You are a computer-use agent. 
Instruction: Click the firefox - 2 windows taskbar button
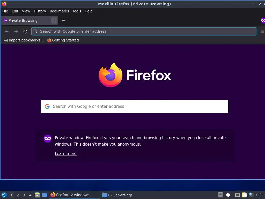point(74,195)
